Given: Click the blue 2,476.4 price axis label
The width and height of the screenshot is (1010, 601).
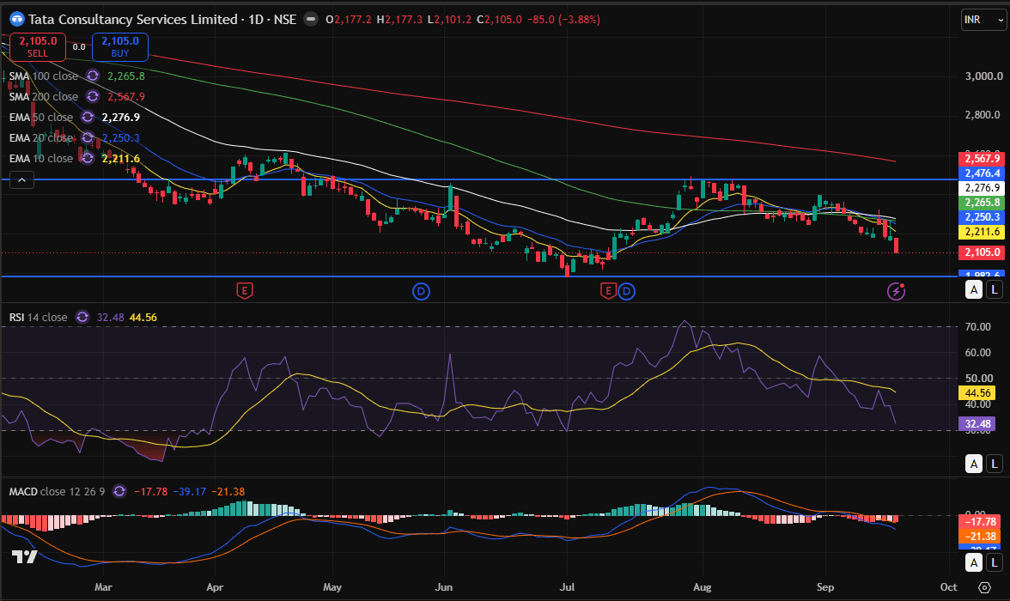Looking at the screenshot, I should click(x=982, y=173).
